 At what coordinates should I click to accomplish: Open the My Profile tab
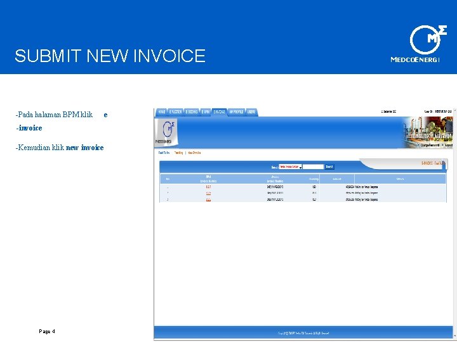236,112
